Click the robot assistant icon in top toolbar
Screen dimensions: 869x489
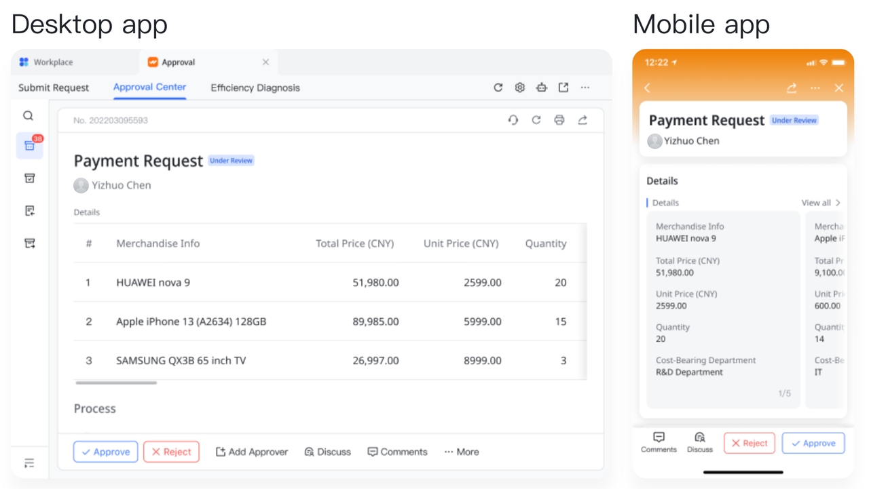click(x=541, y=87)
